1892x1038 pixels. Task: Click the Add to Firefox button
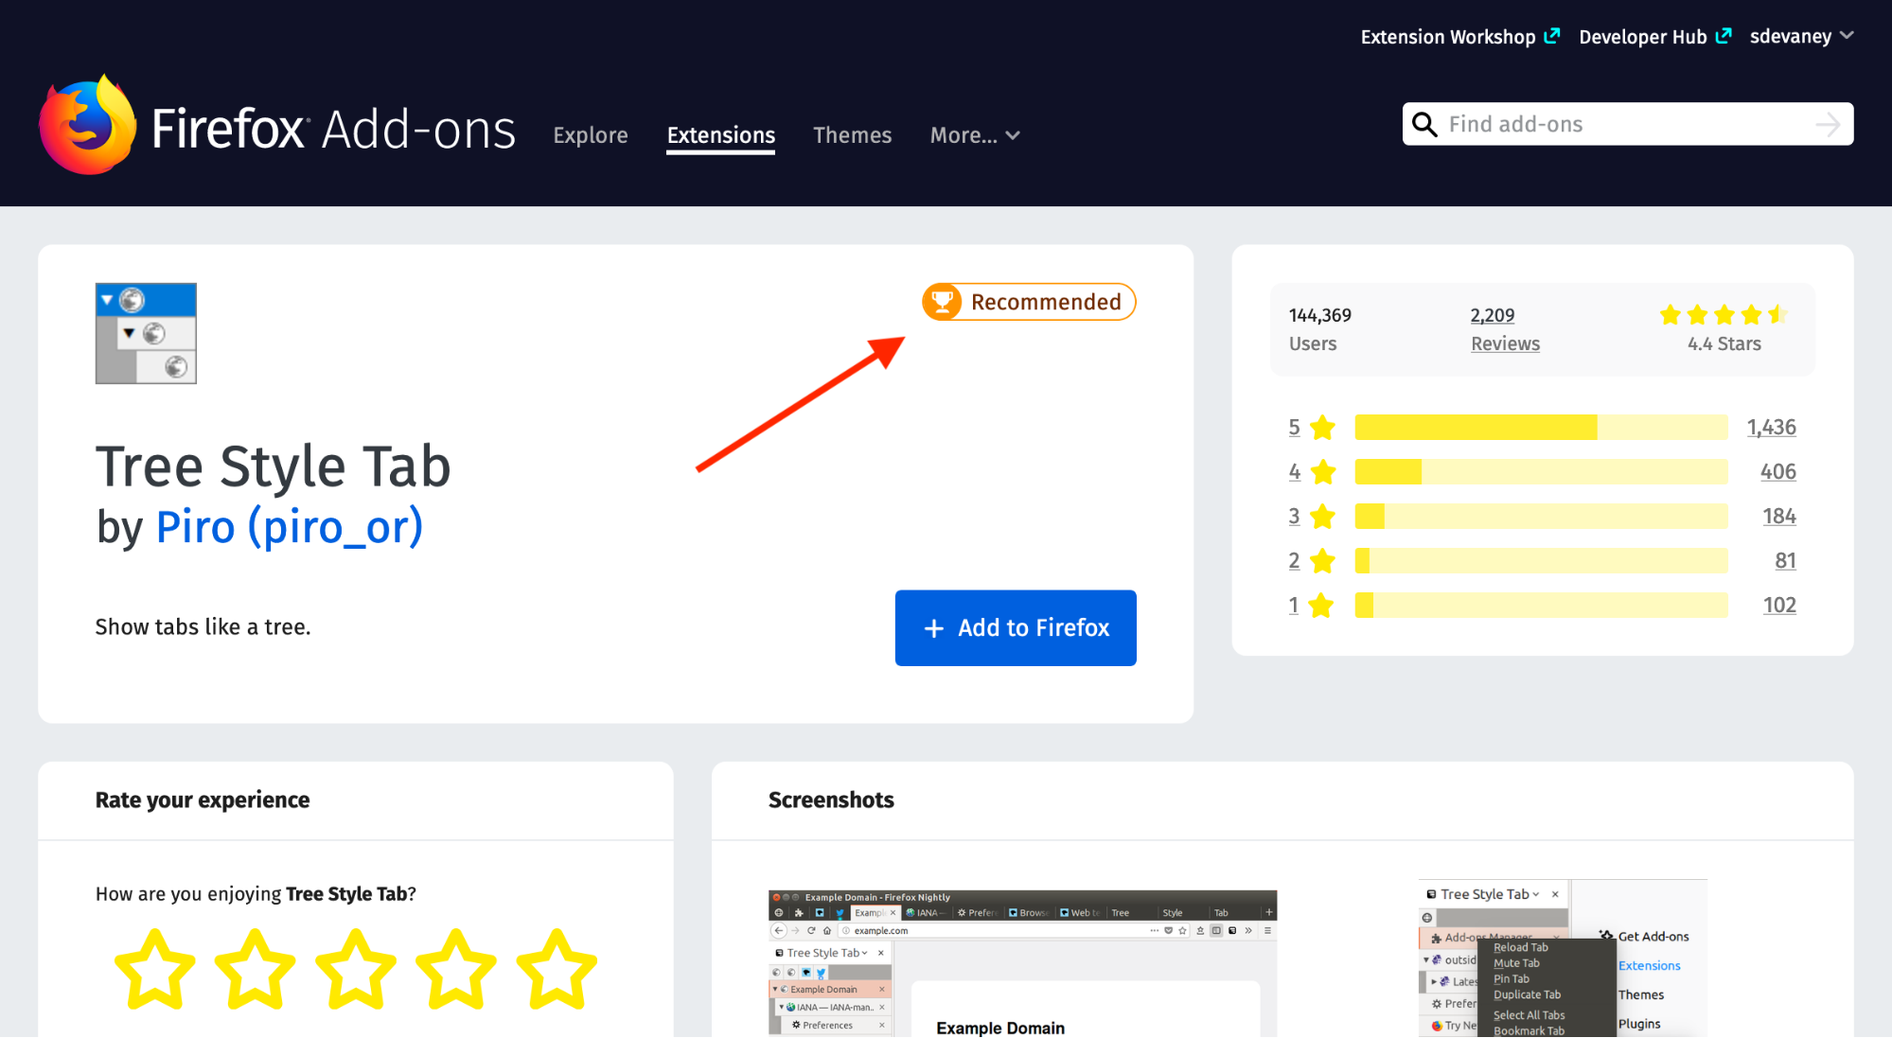click(x=1017, y=627)
